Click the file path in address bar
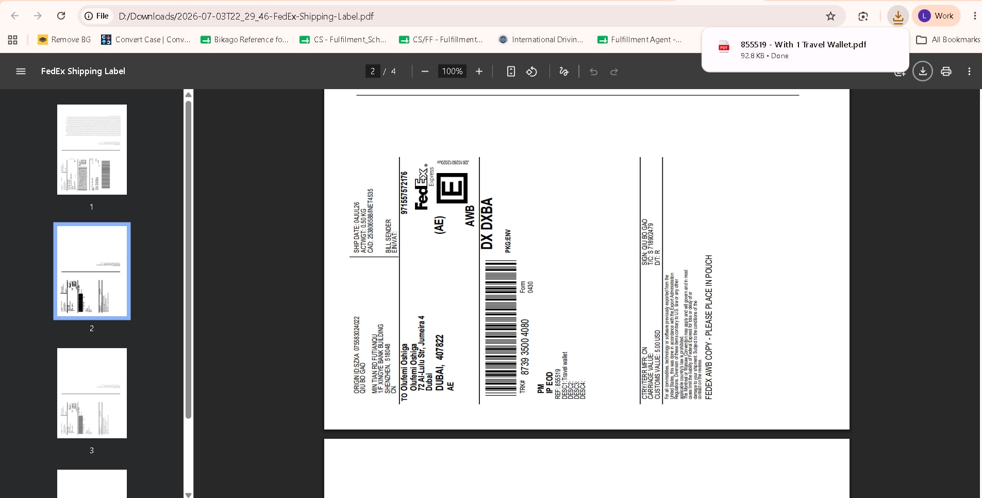The height and width of the screenshot is (498, 982). pos(246,16)
